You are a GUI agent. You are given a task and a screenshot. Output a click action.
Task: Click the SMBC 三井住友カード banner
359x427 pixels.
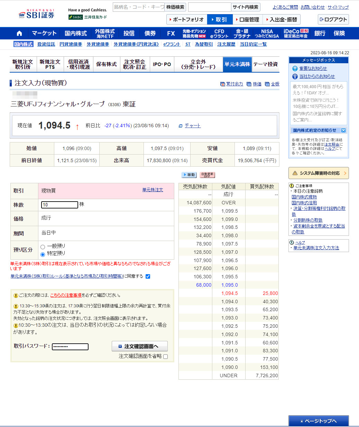click(88, 17)
